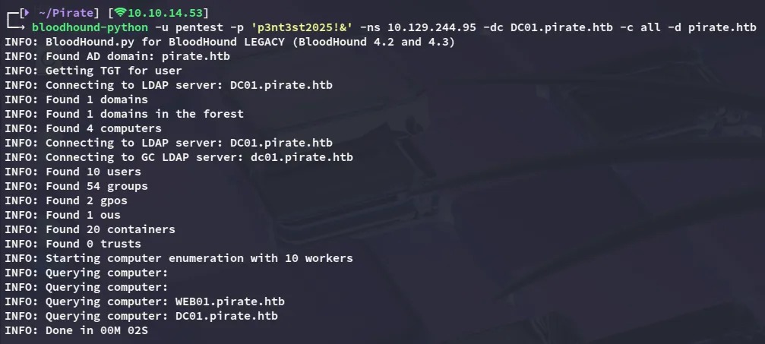This screenshot has height=344, width=765.
Task: Click the "Connecting to GC LDAP server" line
Action: click(179, 157)
